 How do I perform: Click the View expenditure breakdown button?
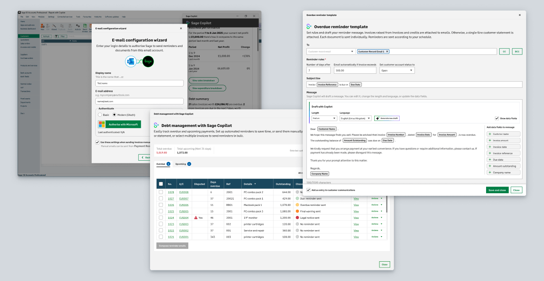207,88
